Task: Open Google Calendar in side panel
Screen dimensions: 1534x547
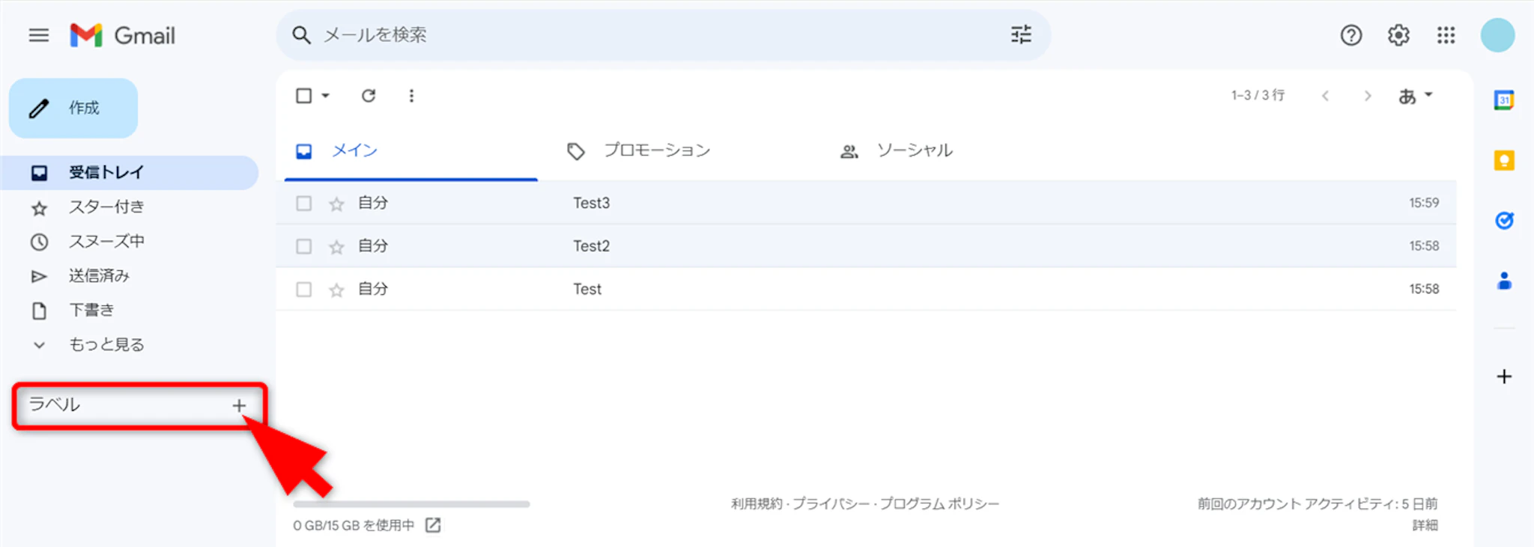Action: (x=1503, y=100)
